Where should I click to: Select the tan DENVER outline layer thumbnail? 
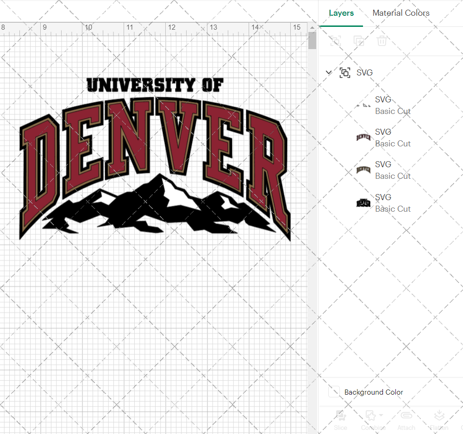[363, 170]
